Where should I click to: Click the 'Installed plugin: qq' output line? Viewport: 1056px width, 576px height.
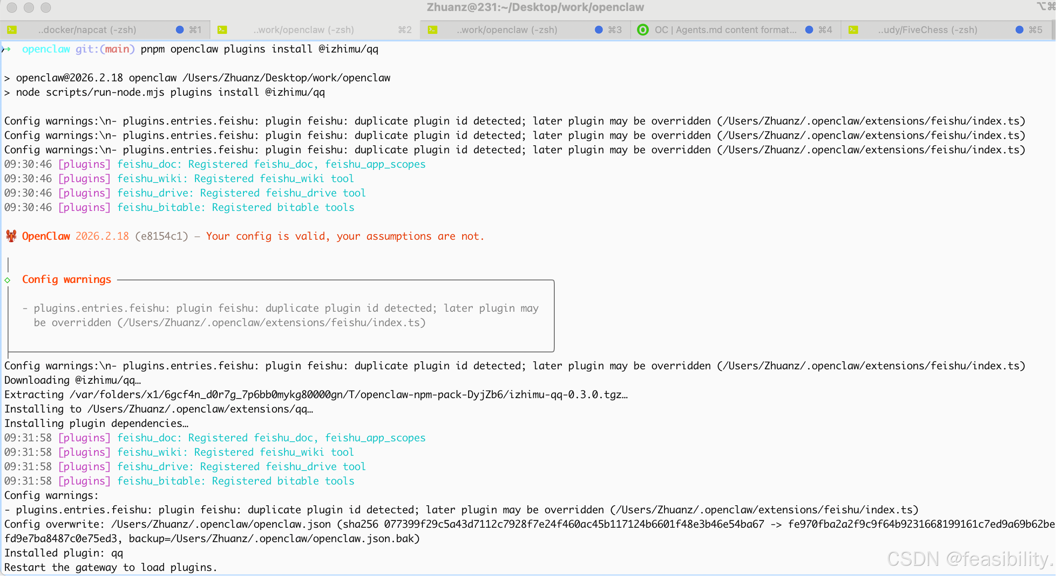(64, 553)
